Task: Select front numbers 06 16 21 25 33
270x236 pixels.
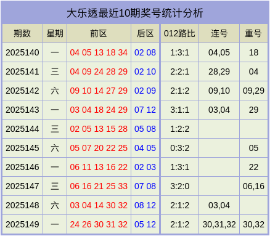Action: 99,186
